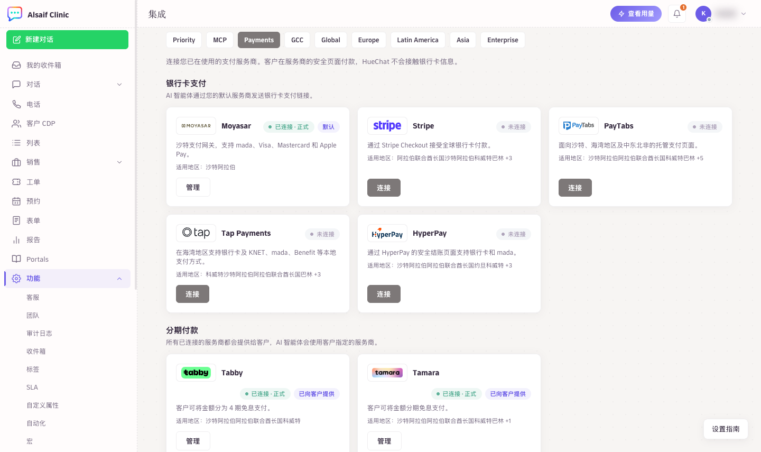Expand the 对话 submenu chevron
This screenshot has height=452, width=761.
pyautogui.click(x=119, y=85)
